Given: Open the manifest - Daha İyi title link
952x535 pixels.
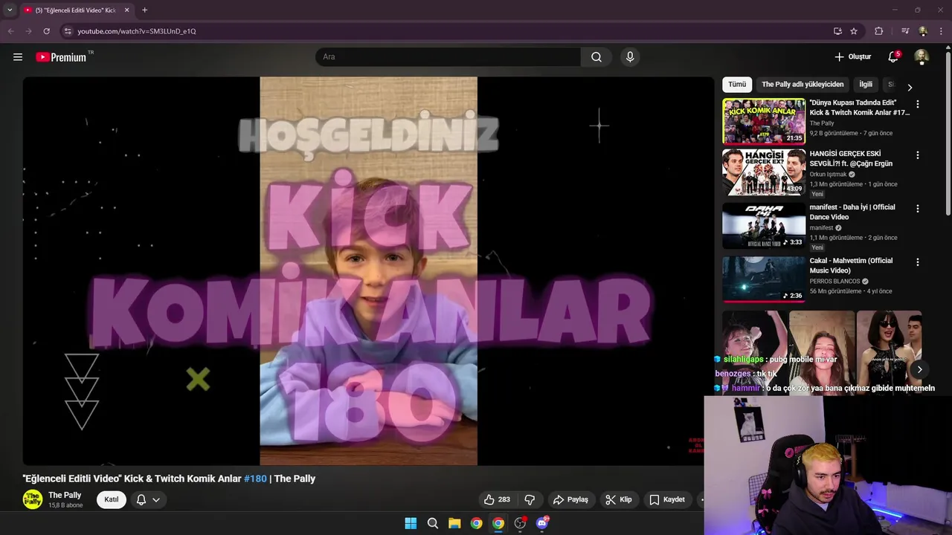Looking at the screenshot, I should tap(852, 212).
